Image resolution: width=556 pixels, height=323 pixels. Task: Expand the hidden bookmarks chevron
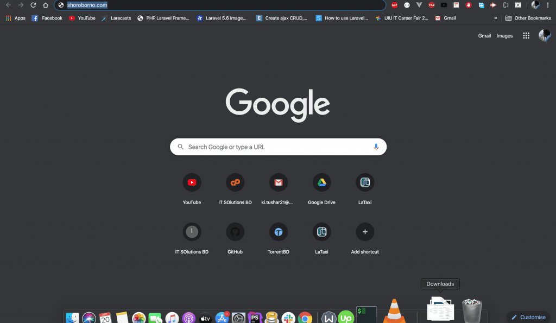coord(495,18)
